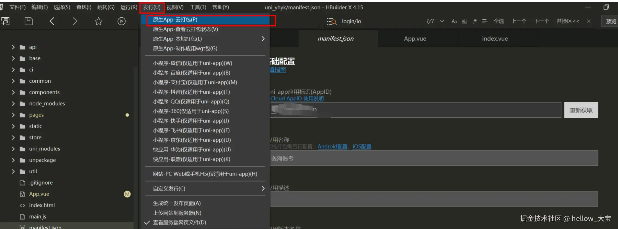Click the .gitignore file icon

[x=22, y=183]
